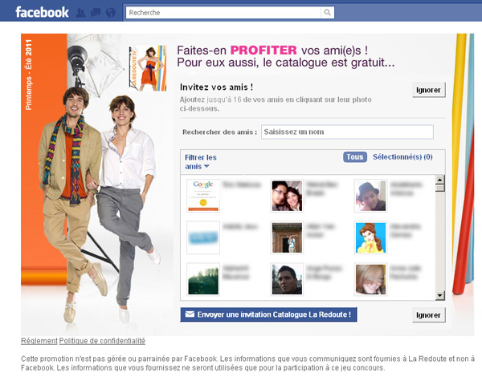Expand the Filtrer les amis dropdown
The image size is (482, 381).
click(201, 162)
